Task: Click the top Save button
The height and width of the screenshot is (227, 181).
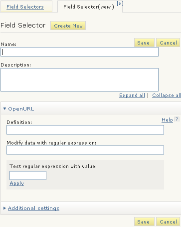Action: pos(144,42)
